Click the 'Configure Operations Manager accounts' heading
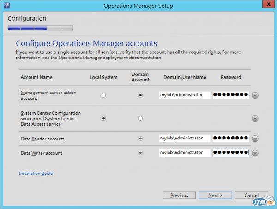The image size is (277, 209). [x=86, y=44]
